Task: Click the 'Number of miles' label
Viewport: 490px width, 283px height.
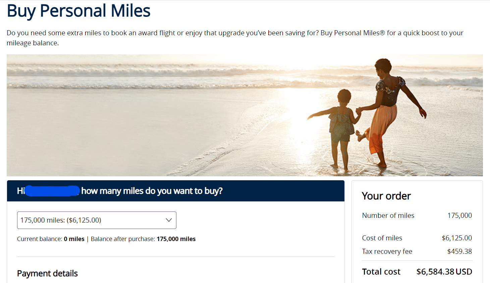Action: (388, 216)
